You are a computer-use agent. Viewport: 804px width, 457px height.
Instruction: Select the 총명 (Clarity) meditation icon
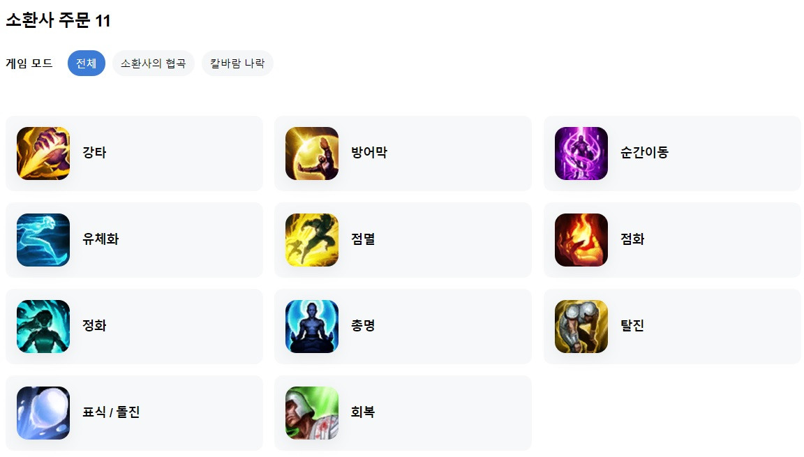pos(312,327)
